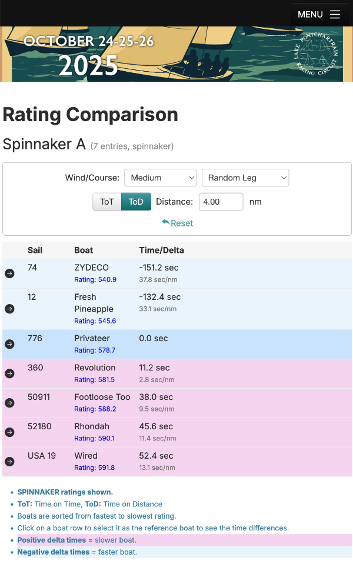Select the arrow icon for Revolution

[x=9, y=373]
